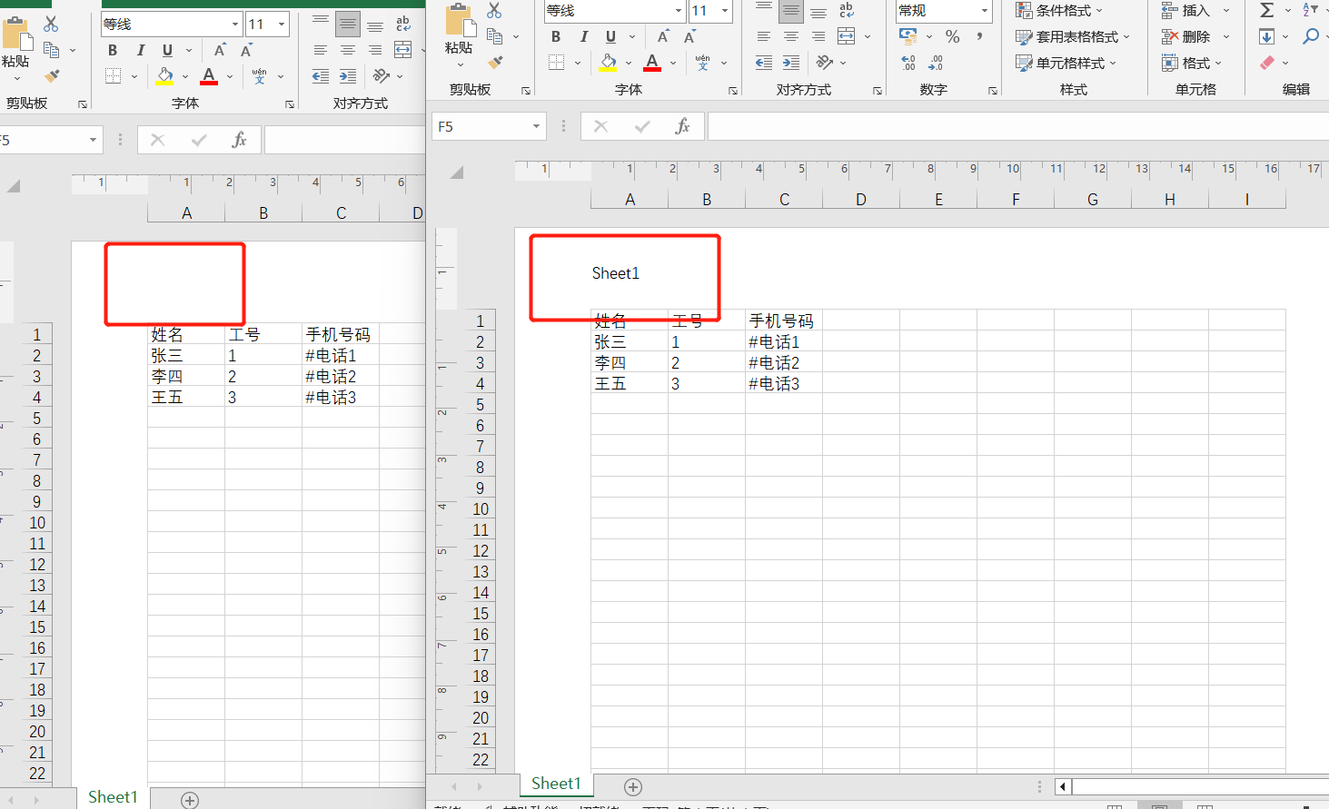Click the Comma Style icon

point(977,36)
